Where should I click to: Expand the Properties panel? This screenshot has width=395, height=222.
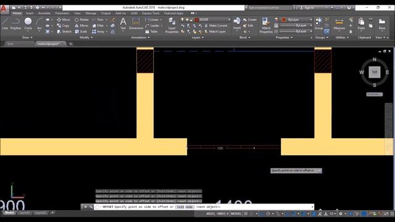click(x=284, y=38)
